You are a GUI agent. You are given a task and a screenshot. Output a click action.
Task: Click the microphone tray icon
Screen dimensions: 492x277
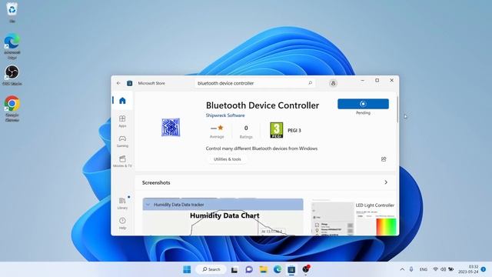pyautogui.click(x=411, y=269)
